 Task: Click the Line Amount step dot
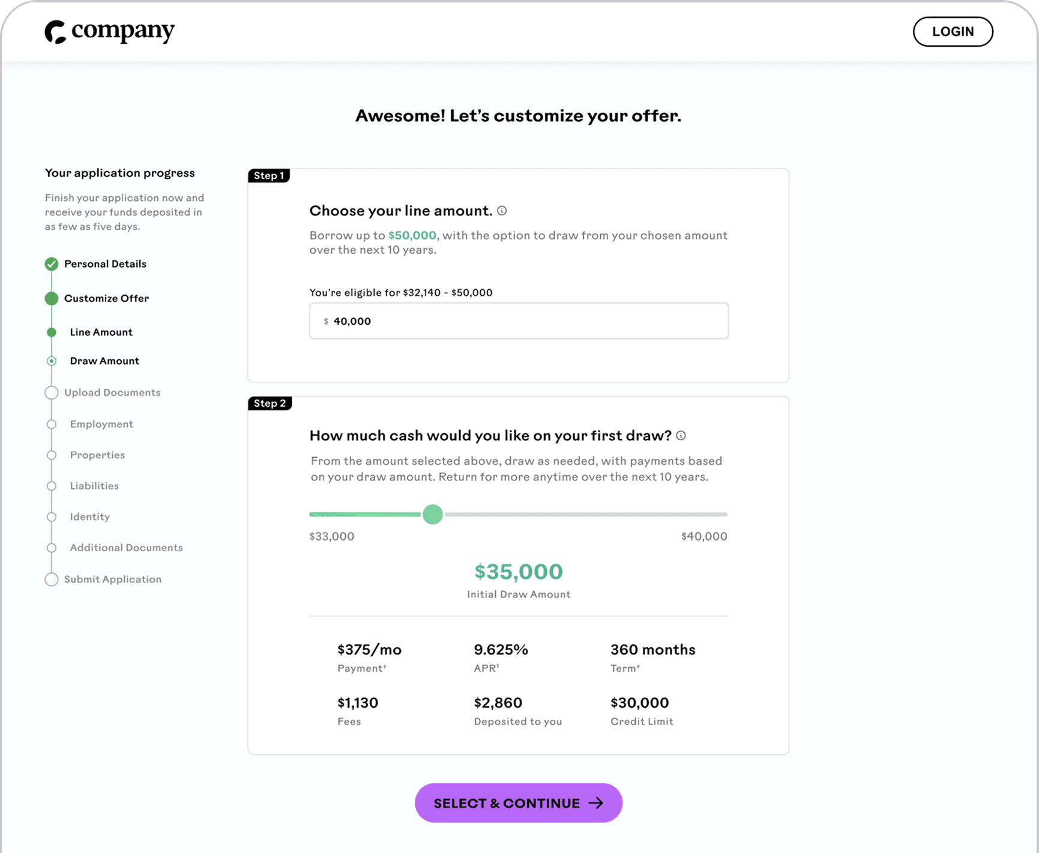coord(52,332)
